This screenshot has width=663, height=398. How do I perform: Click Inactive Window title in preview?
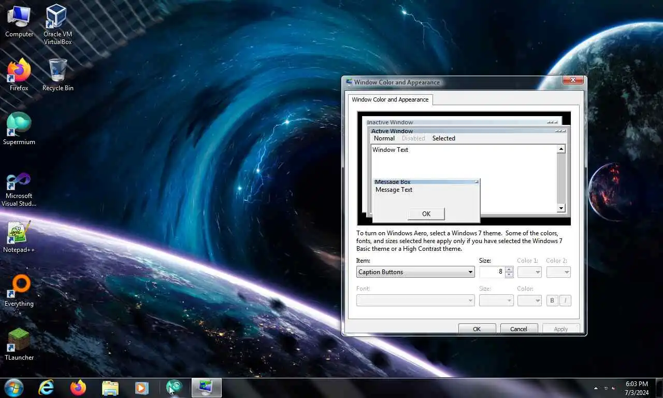click(390, 123)
